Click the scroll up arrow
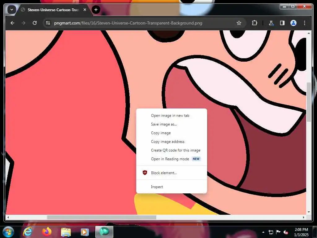Viewport: 317px width, 238px height. coord(309,33)
